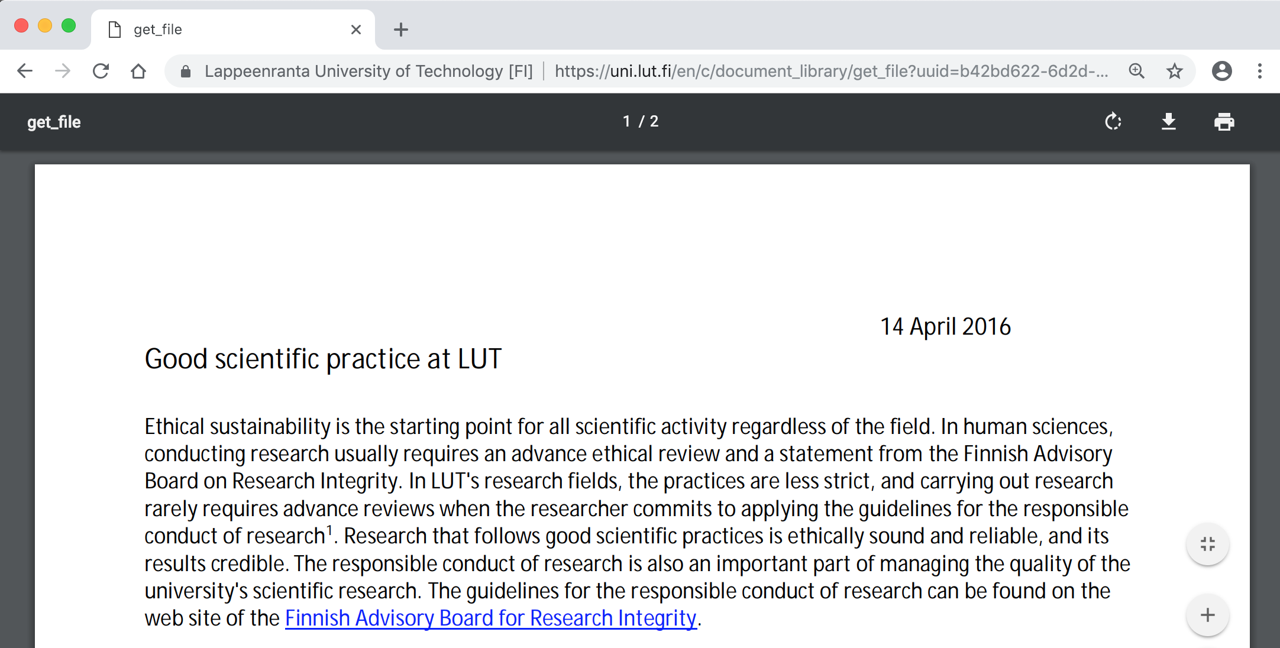This screenshot has height=648, width=1280.
Task: Bookmark this page with the star icon
Action: pyautogui.click(x=1174, y=72)
